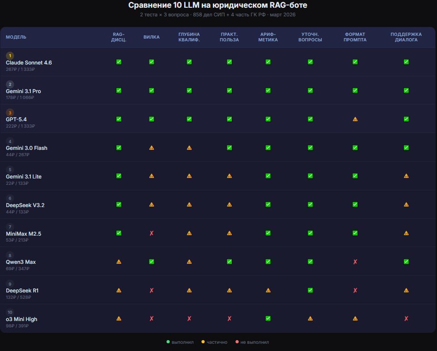Click the subtitle mentioning 858 дел СИП

(218, 15)
